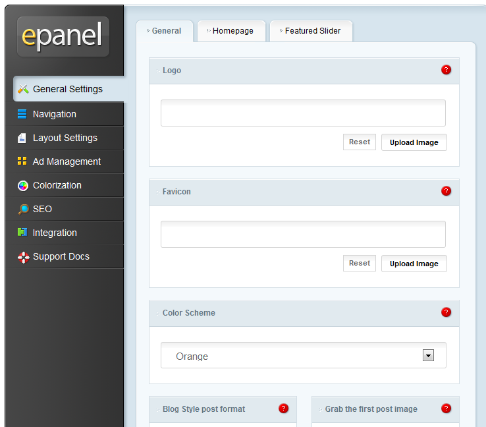Click the Color Scheme dropdown arrow
486x427 pixels.
click(428, 355)
